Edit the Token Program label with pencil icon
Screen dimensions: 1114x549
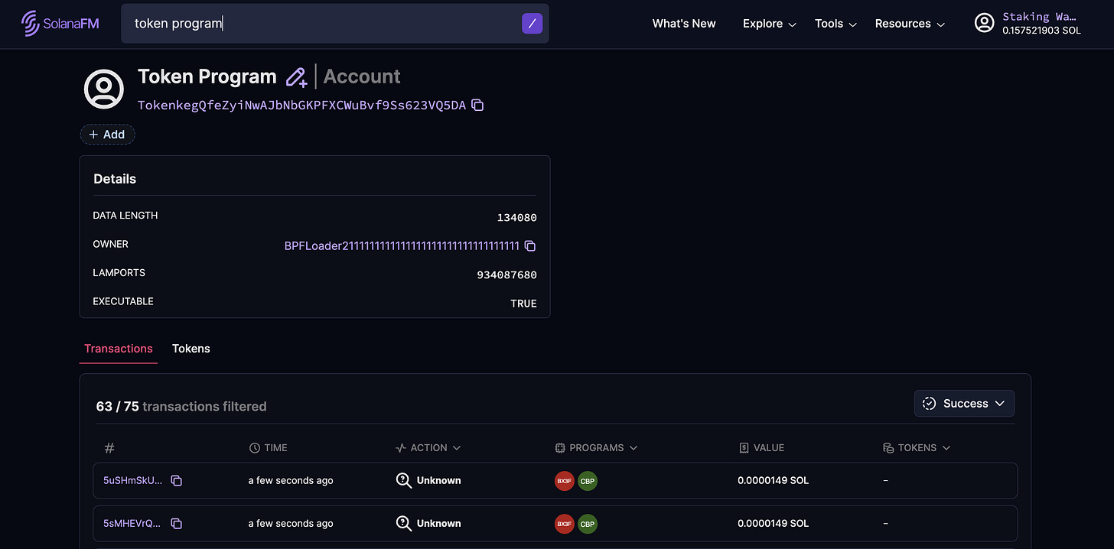pyautogui.click(x=296, y=77)
